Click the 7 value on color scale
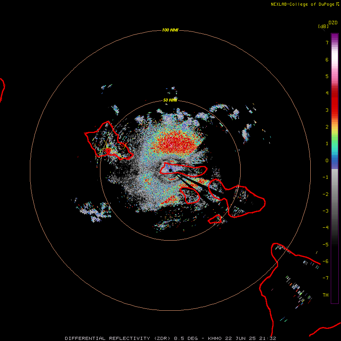The image size is (341, 341). tap(327, 42)
